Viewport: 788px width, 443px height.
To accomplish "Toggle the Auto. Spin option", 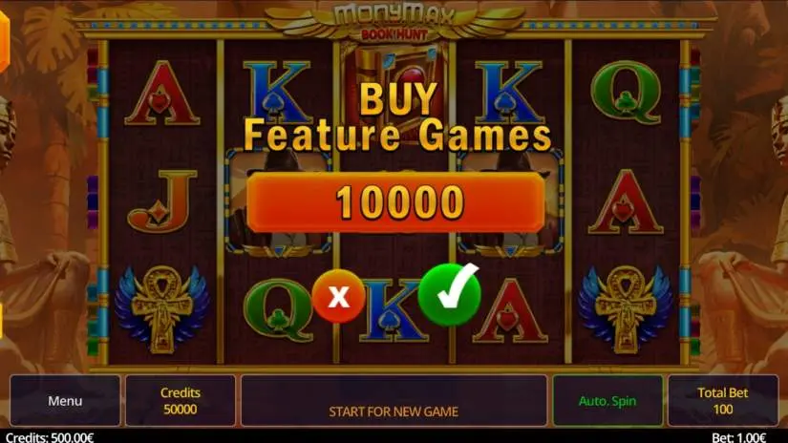I will (607, 401).
